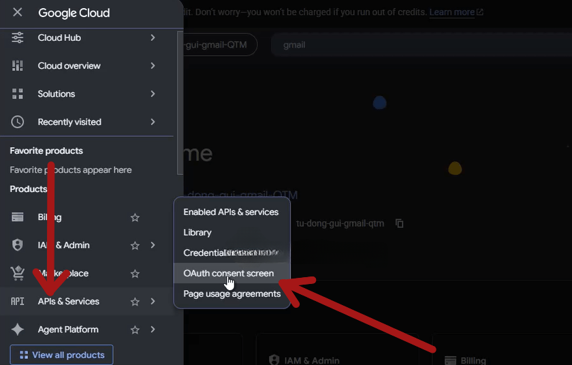Open Enabled APIs & services
The width and height of the screenshot is (572, 365).
click(x=232, y=212)
